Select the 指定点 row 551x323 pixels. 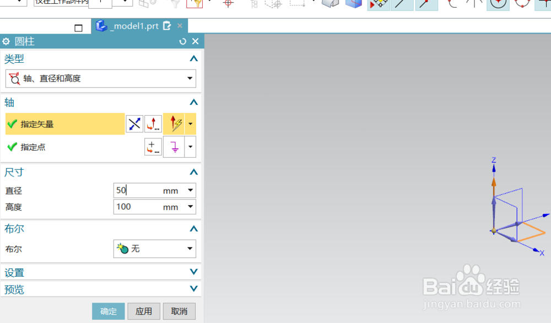tap(65, 147)
